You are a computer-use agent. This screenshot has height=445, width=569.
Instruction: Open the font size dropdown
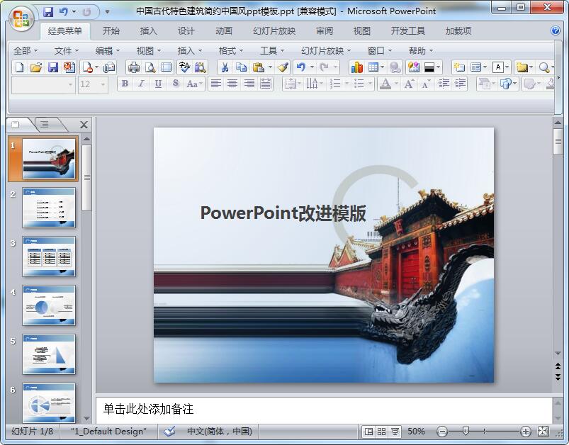(103, 84)
